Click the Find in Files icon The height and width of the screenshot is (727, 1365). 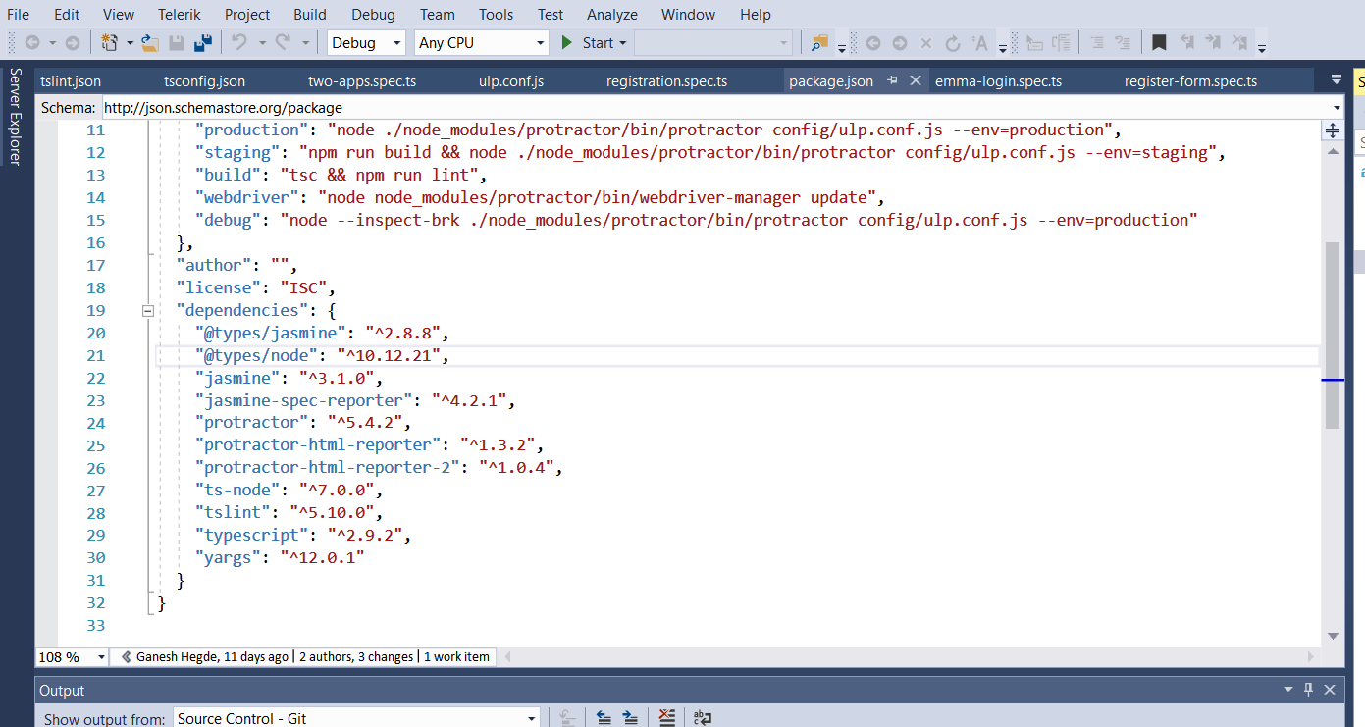819,43
